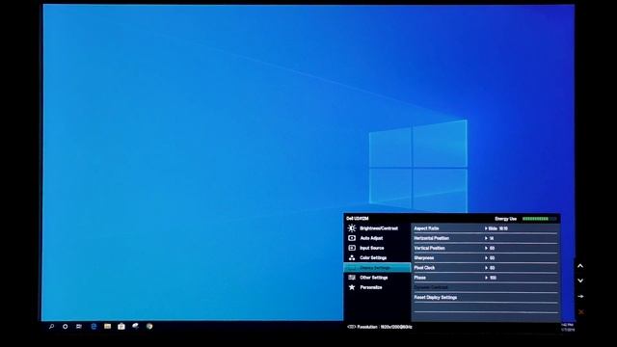Select Auto Adjust in the OSD menu
Viewport: 617px width, 347px height.
point(377,238)
